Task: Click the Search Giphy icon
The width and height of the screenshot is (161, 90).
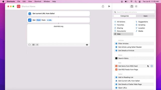Action: (x=116, y=58)
